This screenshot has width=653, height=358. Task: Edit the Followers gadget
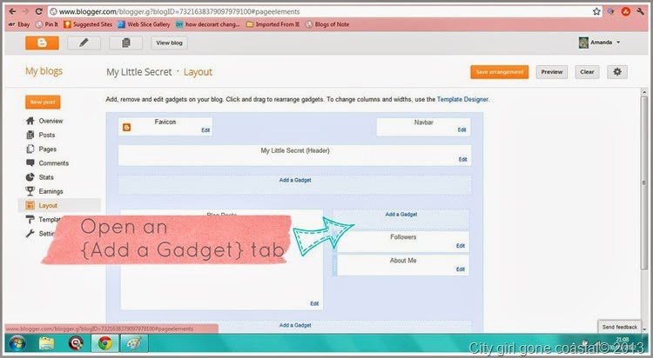coord(461,246)
